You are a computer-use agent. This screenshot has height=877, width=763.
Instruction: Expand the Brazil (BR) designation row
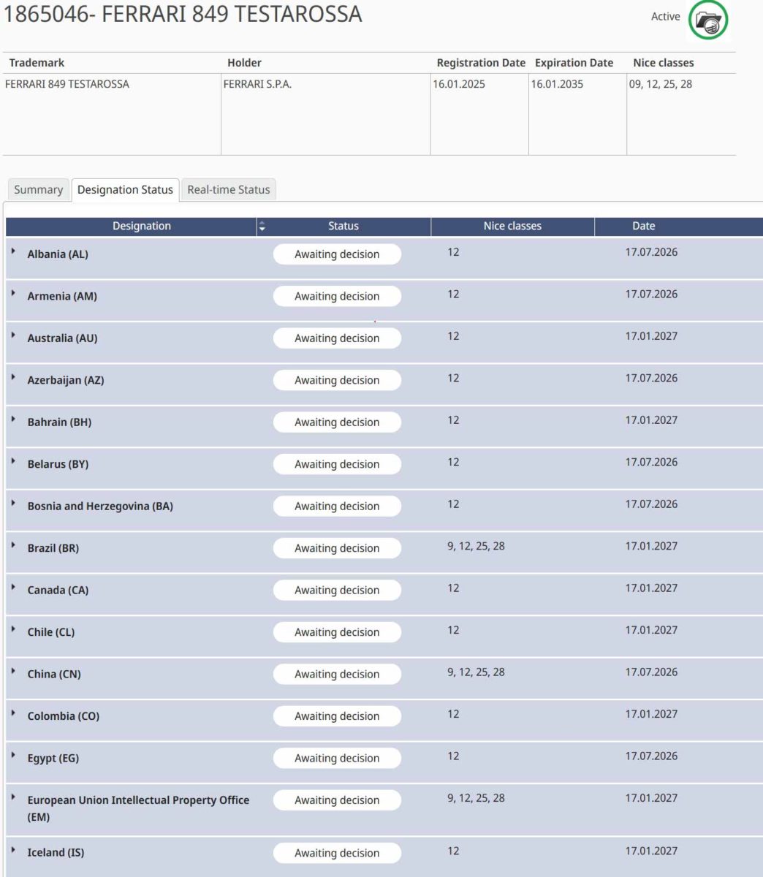(13, 545)
